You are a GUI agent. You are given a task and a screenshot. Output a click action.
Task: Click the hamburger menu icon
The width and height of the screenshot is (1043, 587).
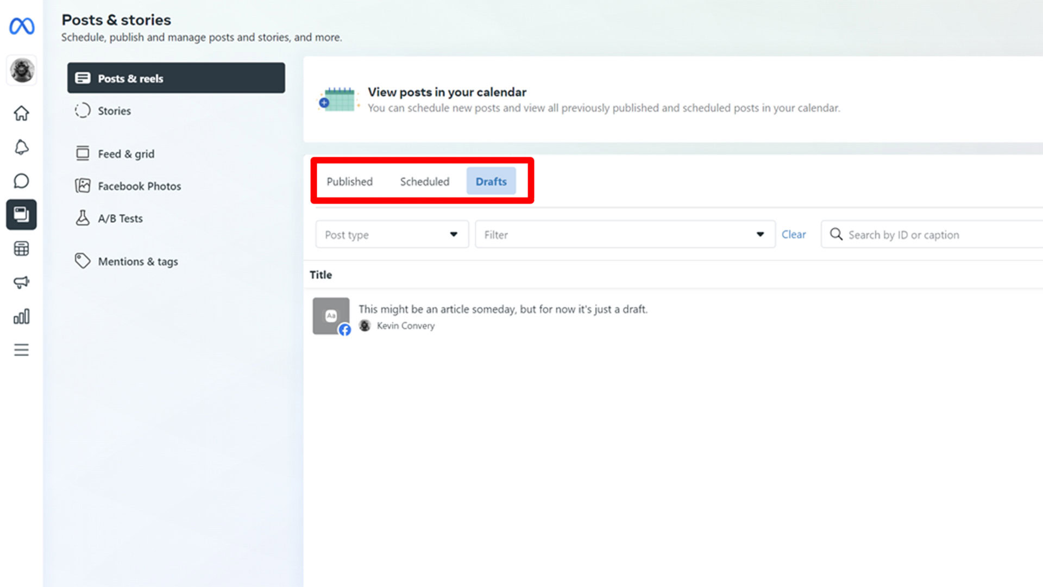point(21,350)
